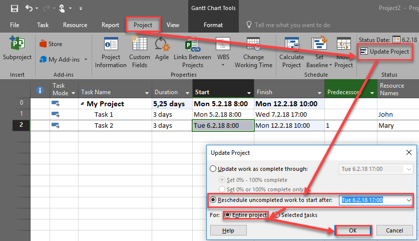Open the reschedule date dropdown arrow
Image resolution: width=419 pixels, height=241 pixels.
[409, 200]
